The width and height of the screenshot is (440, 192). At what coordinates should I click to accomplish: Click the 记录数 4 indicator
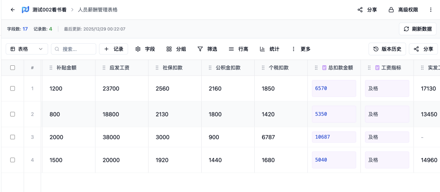[x=43, y=29]
